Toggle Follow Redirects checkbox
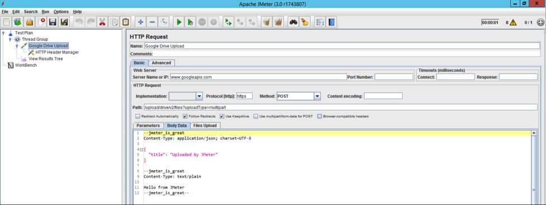Screen dimensions: 546x205 pyautogui.click(x=185, y=116)
